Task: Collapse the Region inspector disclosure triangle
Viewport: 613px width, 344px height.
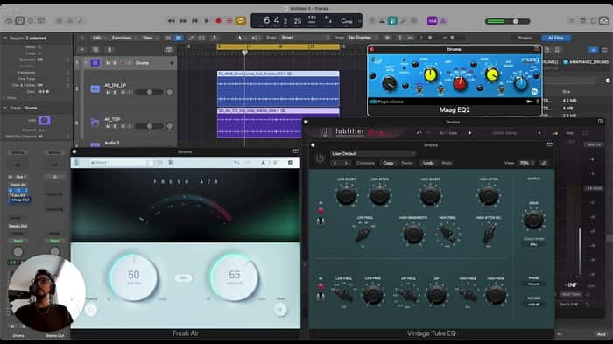Action: click(x=5, y=38)
